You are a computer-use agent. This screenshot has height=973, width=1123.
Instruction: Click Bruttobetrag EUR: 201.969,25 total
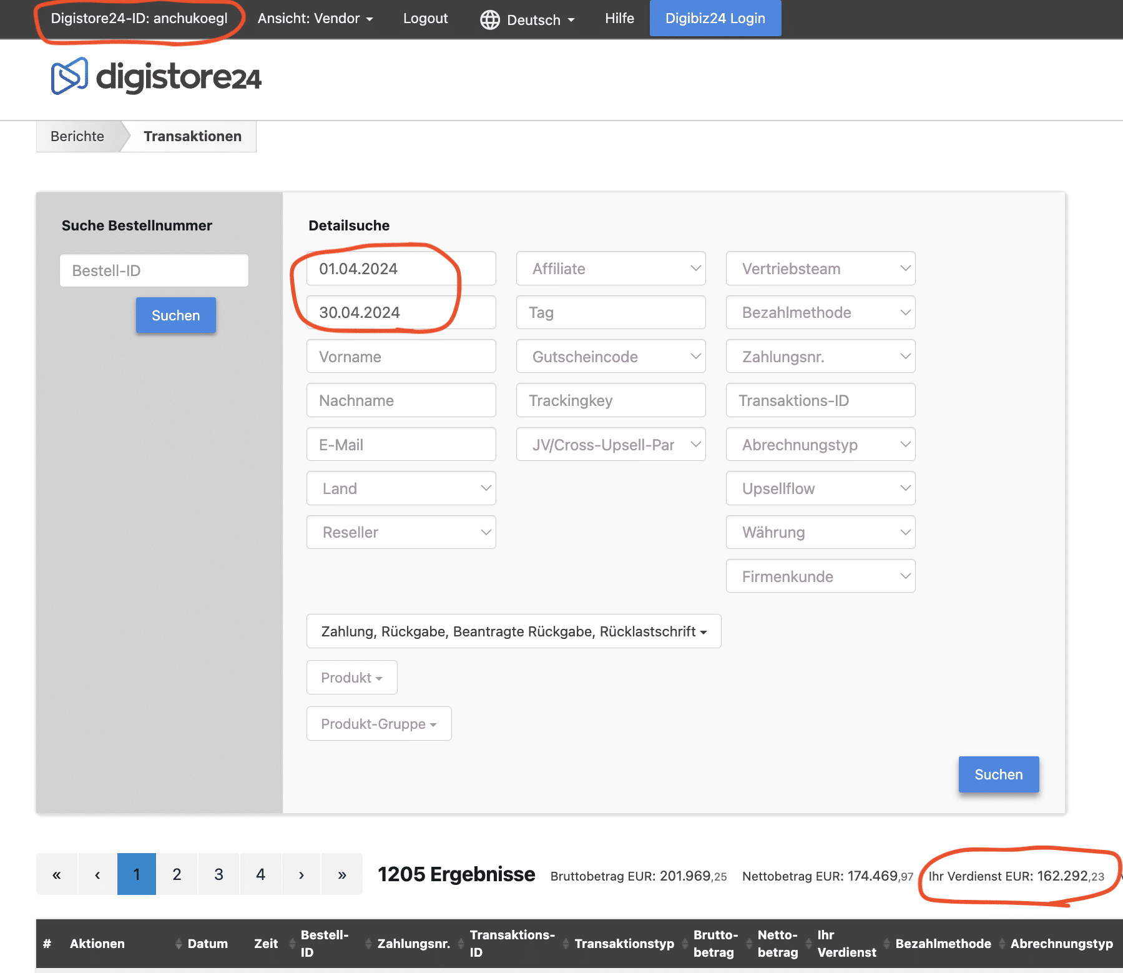click(x=639, y=876)
